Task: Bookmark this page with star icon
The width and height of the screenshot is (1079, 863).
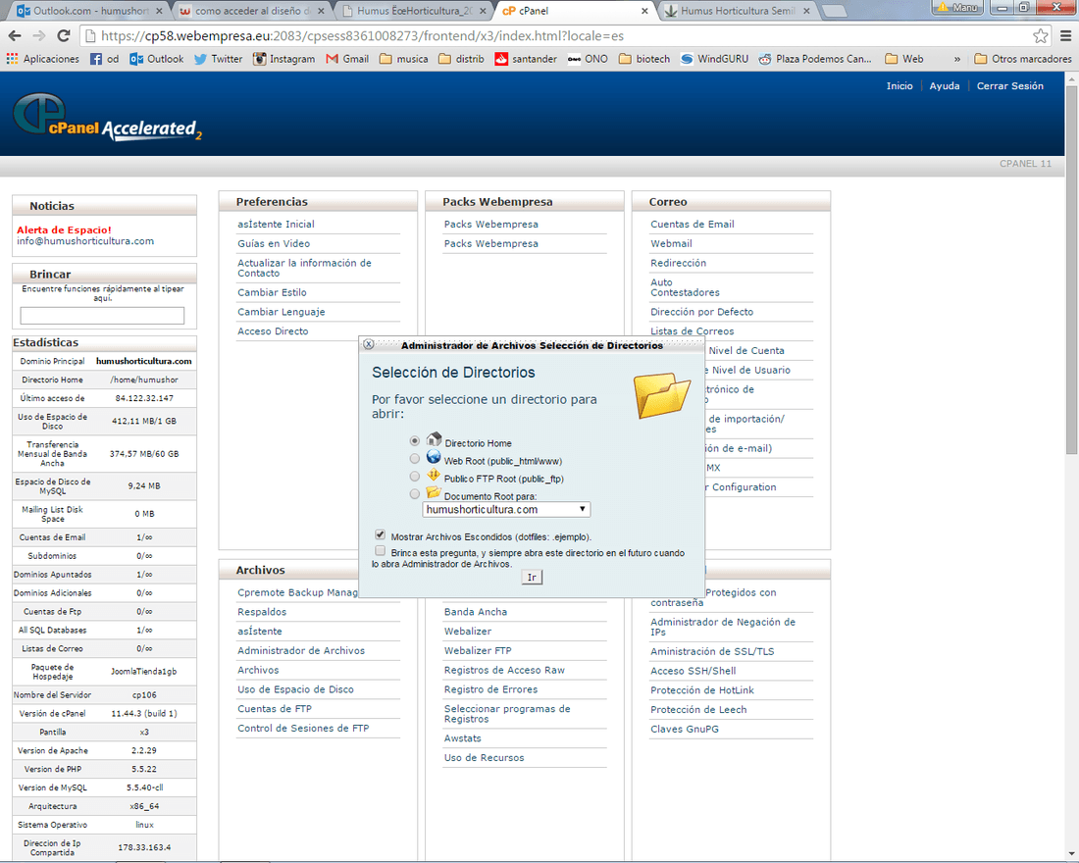Action: [1041, 35]
